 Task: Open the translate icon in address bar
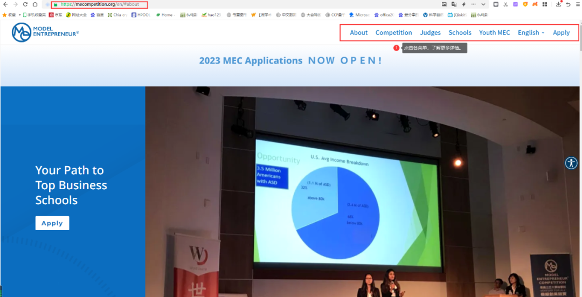click(454, 4)
